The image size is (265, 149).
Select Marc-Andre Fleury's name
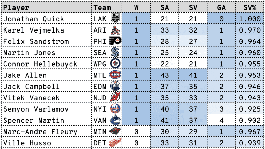40,132
